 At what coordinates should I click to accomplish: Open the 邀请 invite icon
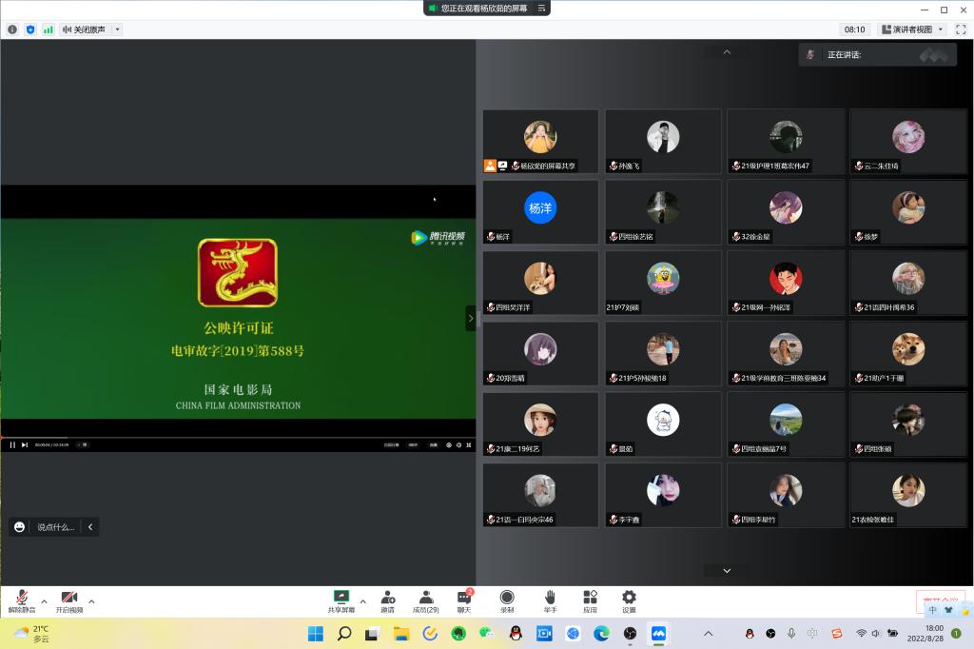pos(388,601)
